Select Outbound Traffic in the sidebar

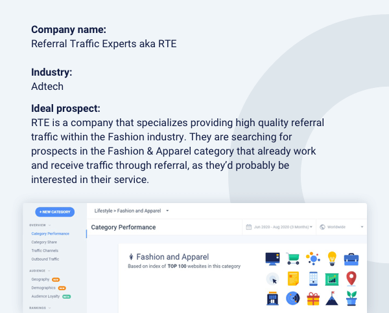(45, 258)
